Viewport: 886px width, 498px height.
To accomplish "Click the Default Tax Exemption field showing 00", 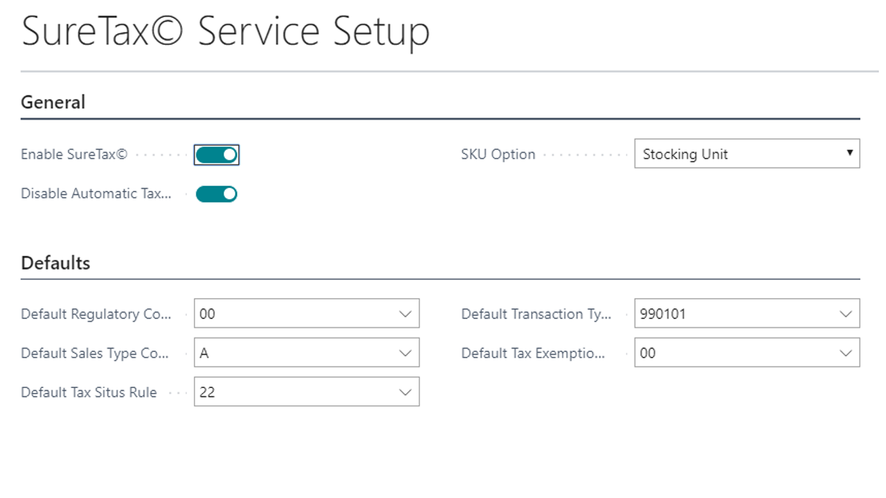I will click(734, 353).
